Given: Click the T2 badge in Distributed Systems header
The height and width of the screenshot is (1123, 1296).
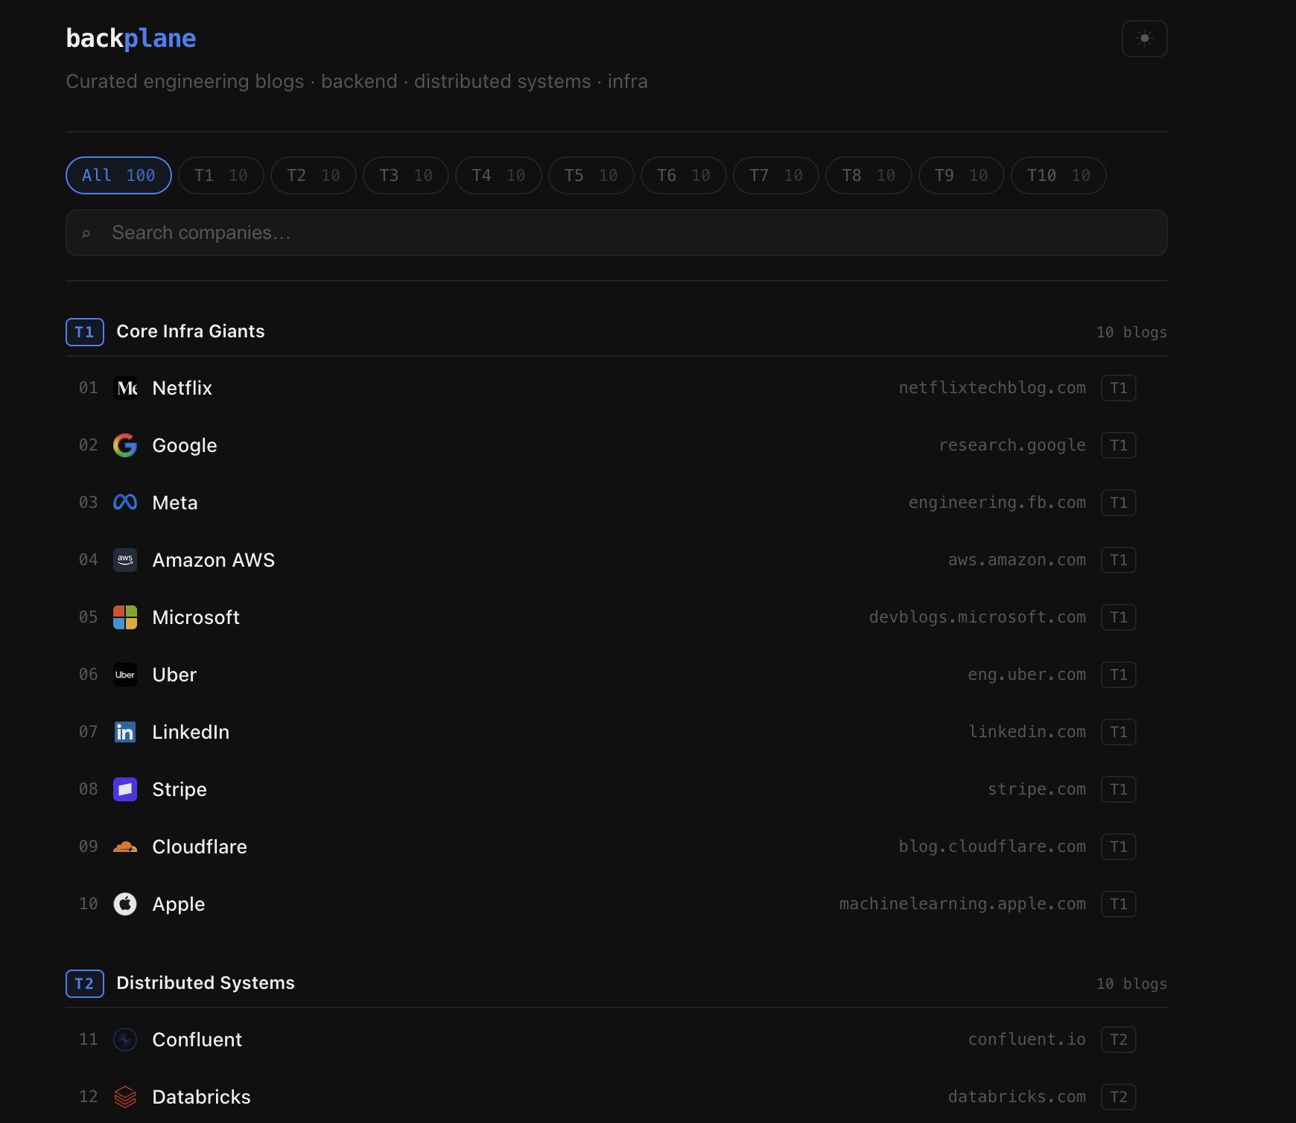Looking at the screenshot, I should click(85, 984).
